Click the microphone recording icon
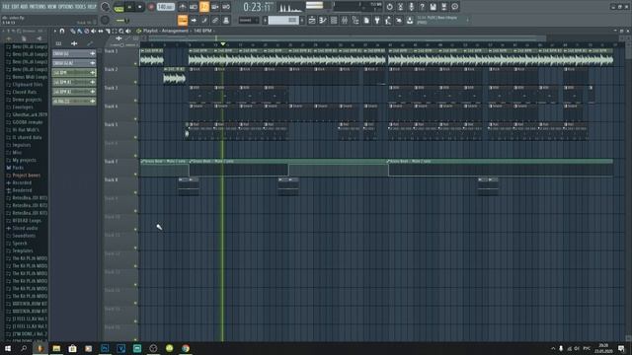Screen dimensions: 632x355 coord(411,7)
